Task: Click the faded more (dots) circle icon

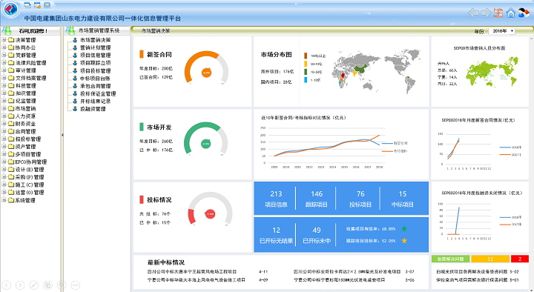Action: (75, 285)
